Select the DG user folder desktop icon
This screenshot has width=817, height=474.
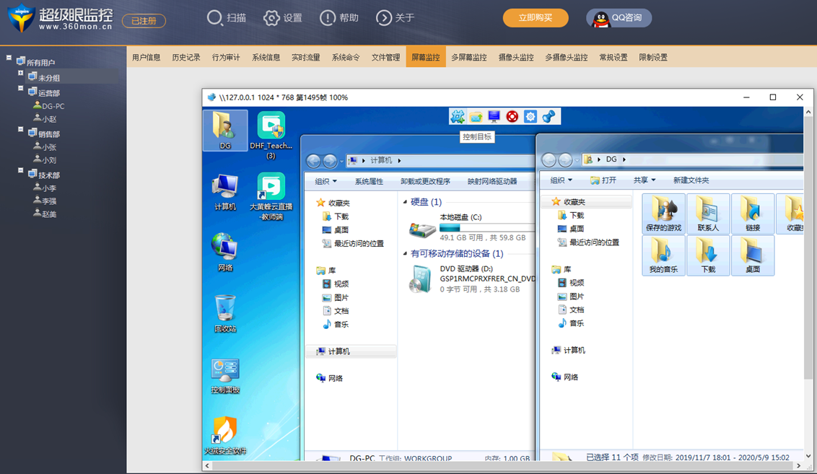coord(225,130)
